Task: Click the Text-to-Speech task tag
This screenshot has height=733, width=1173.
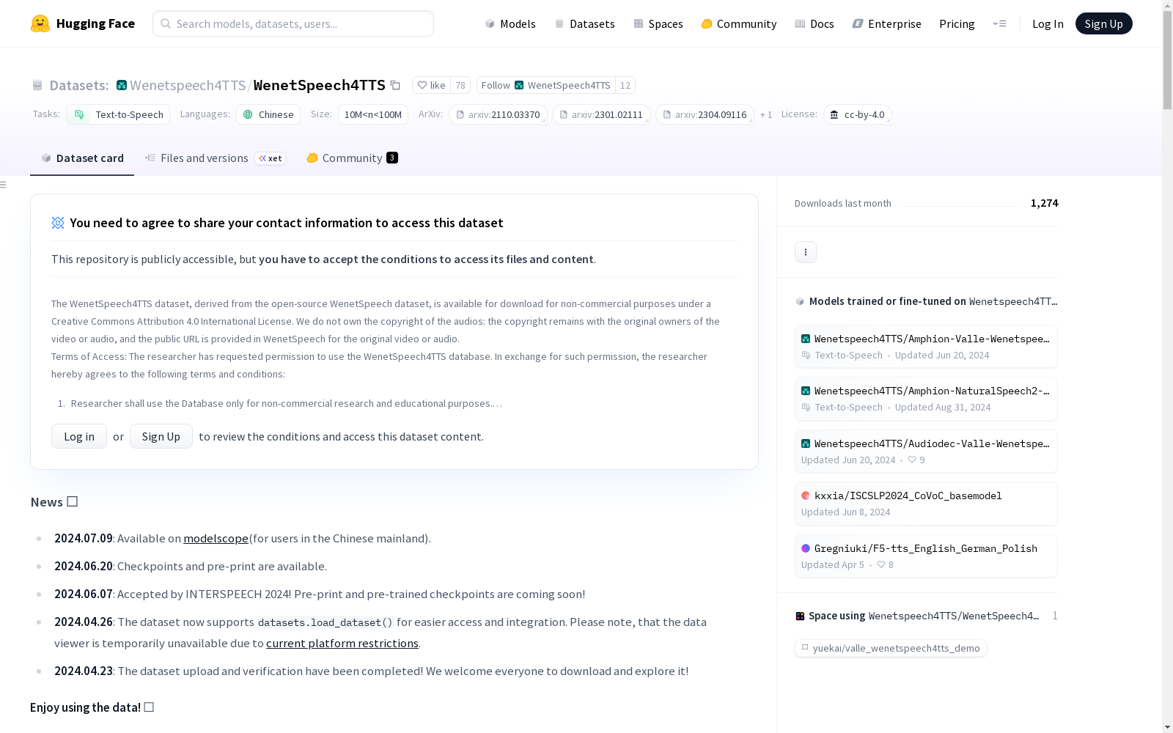Action: point(118,114)
